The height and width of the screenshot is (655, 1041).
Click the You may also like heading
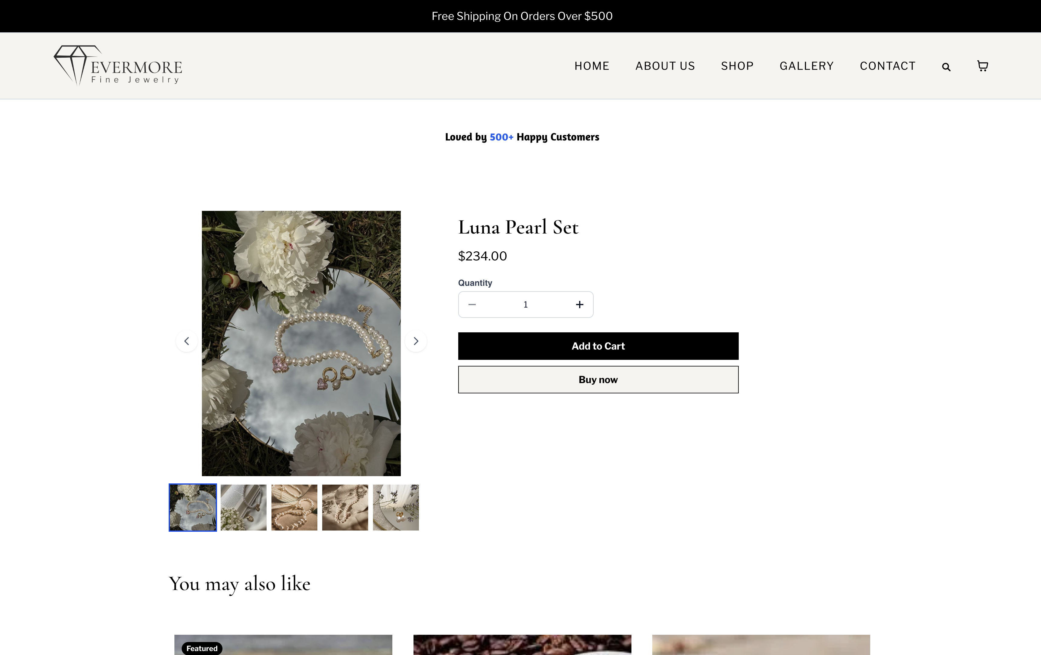239,584
